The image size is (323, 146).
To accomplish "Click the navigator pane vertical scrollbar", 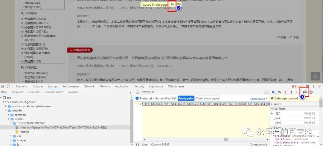I will [132, 121].
